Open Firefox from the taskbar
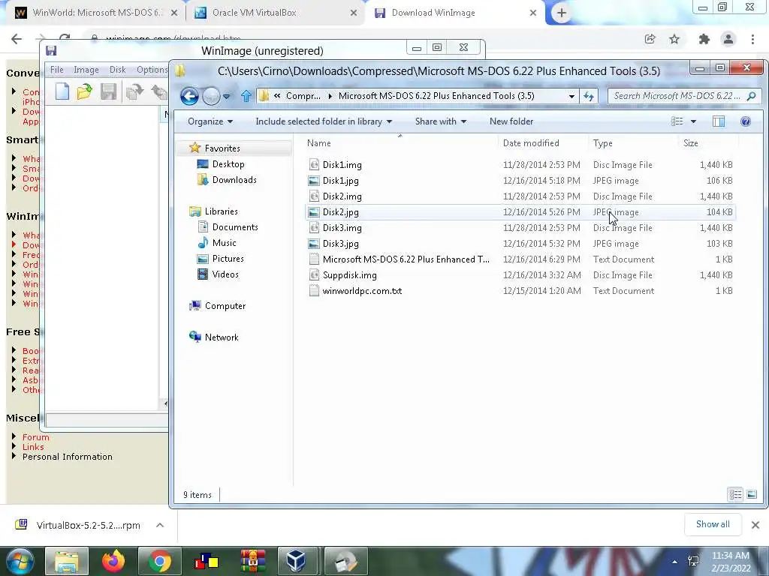 click(113, 561)
